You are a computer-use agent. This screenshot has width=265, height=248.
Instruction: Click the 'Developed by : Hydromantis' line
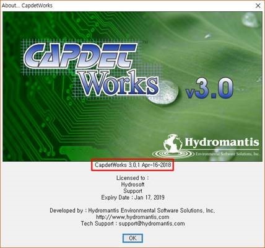(x=132, y=210)
